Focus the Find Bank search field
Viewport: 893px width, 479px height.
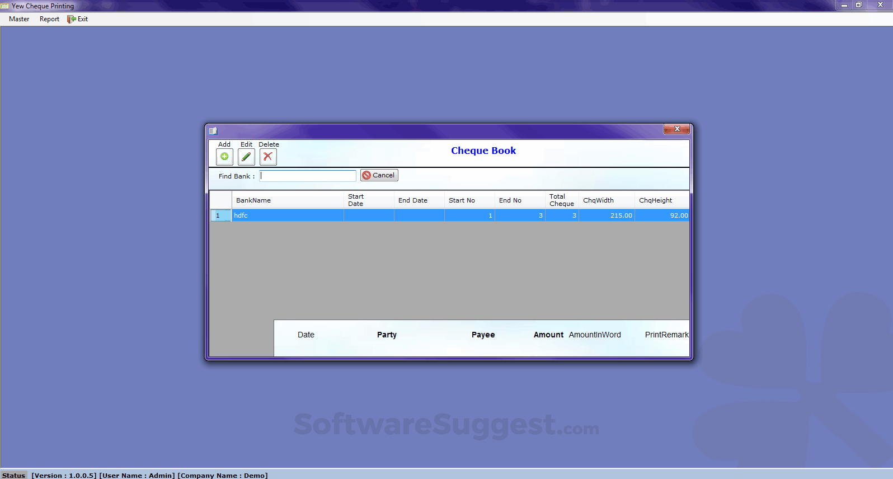tap(308, 176)
